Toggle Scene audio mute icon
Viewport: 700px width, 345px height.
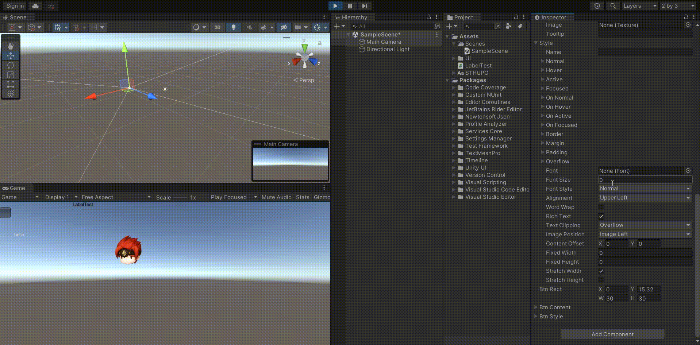tap(250, 27)
